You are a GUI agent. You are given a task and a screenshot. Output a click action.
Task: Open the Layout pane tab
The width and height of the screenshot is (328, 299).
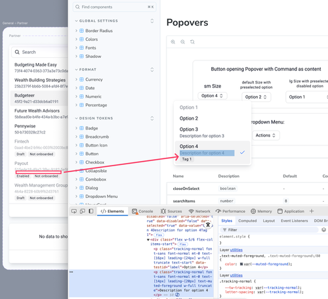269,221
